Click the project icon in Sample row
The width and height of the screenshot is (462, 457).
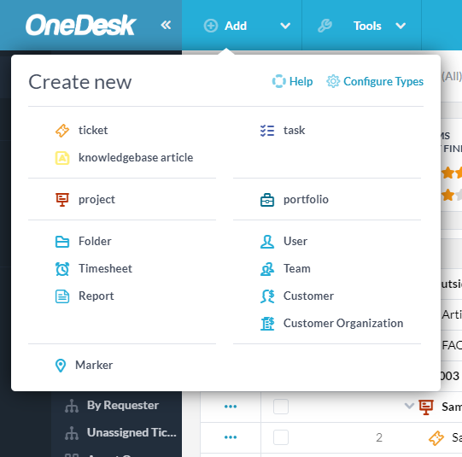(426, 407)
